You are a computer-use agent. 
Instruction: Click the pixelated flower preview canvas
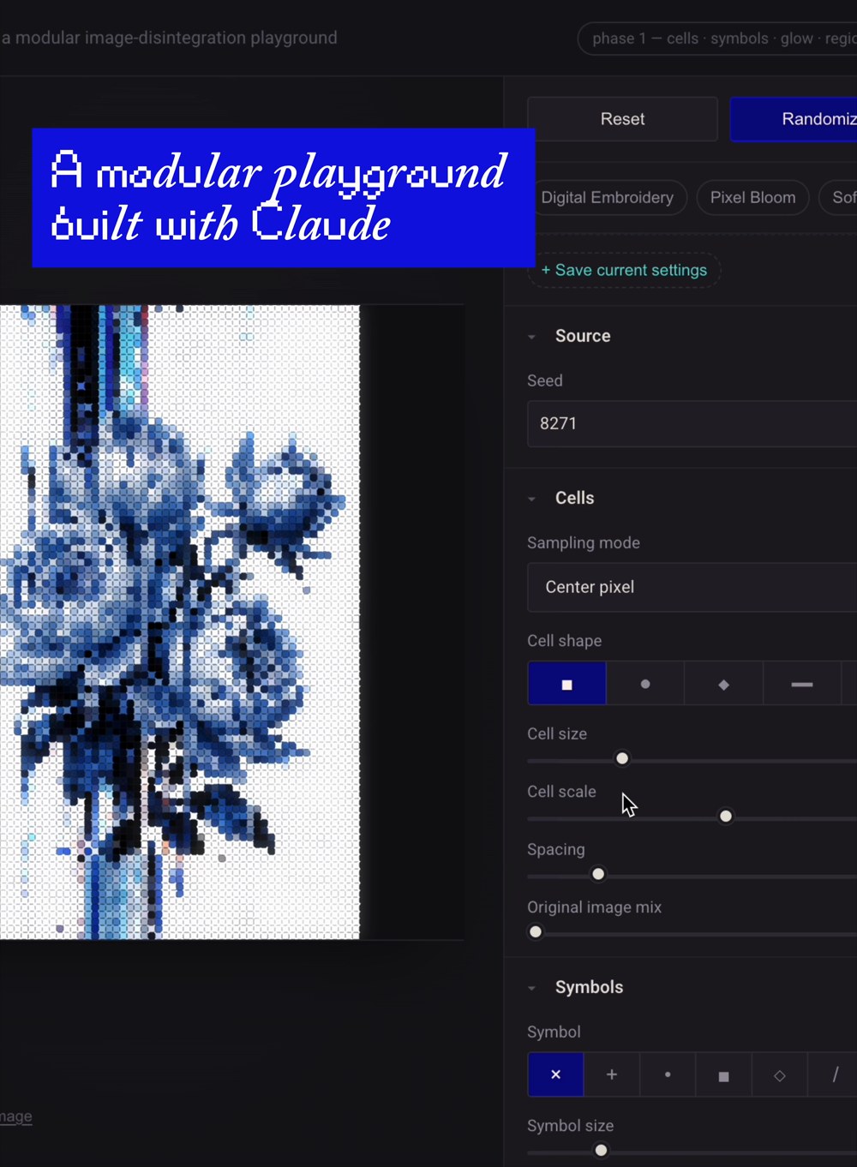[x=179, y=622]
